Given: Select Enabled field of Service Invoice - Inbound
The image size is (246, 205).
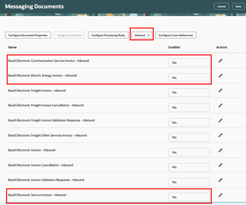Looking at the screenshot, I should pos(189,197).
